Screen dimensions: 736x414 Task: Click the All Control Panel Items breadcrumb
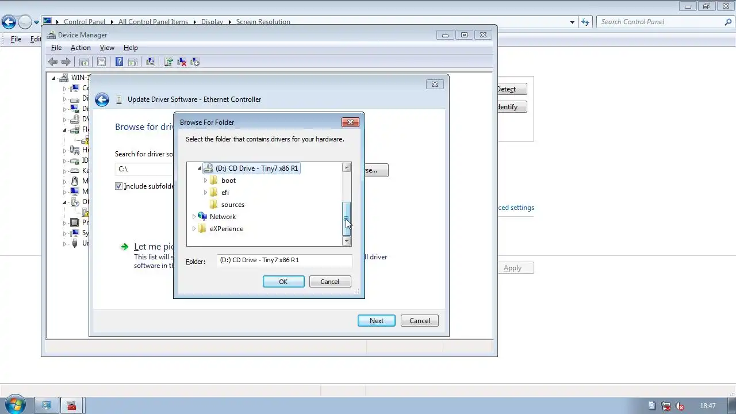tap(153, 22)
